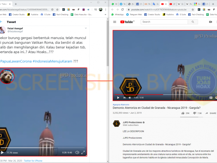
Task: Click the purple extension icon in left toolbar
Action: coord(84,10)
